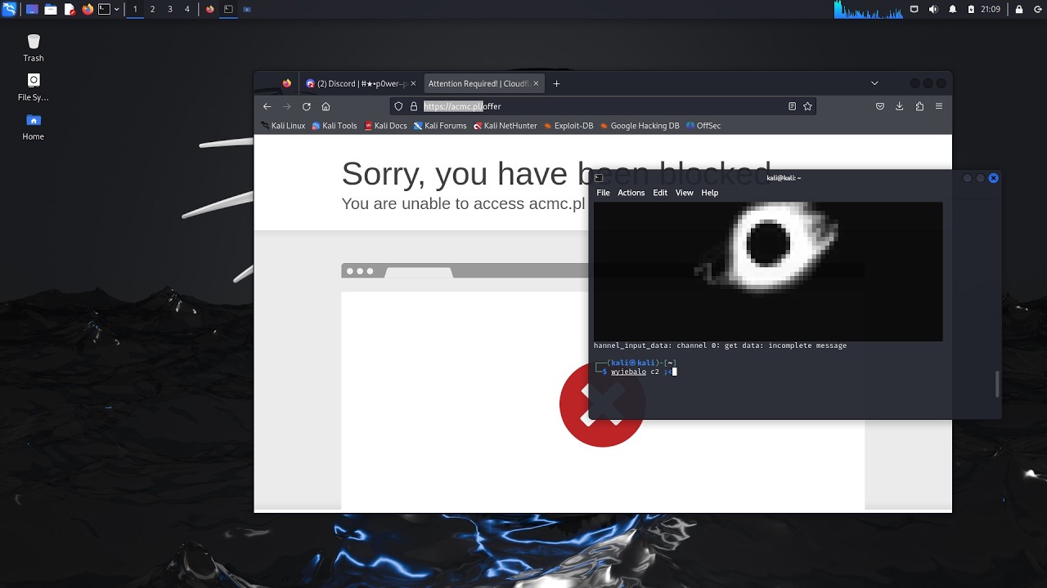Expand the terminal launcher dropdown arrow

point(117,9)
